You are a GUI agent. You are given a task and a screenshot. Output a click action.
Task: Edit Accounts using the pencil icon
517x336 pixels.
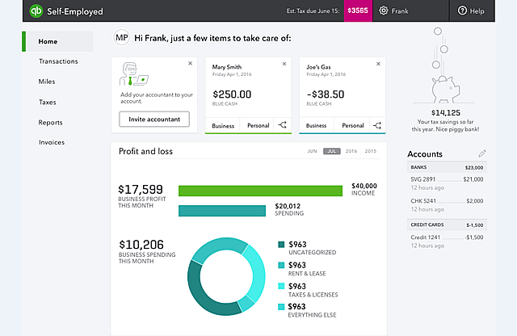[482, 153]
